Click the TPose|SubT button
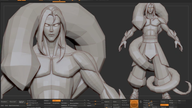This screenshot has width=192, height=108. click(x=13, y=102)
